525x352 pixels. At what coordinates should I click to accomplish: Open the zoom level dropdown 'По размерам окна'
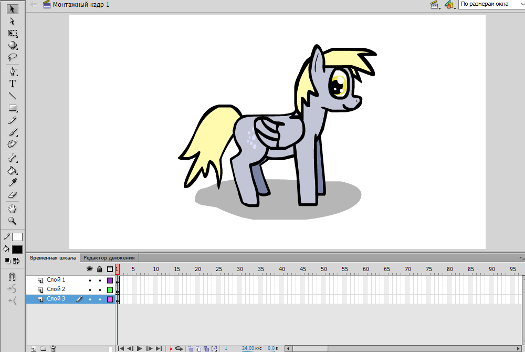491,4
